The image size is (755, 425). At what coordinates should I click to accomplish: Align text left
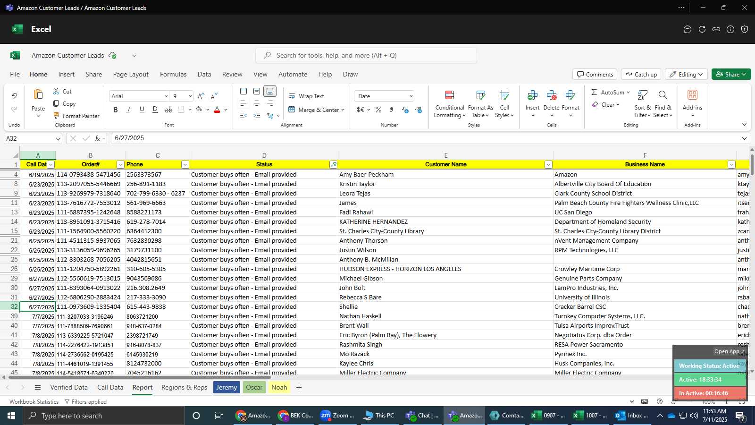click(243, 103)
